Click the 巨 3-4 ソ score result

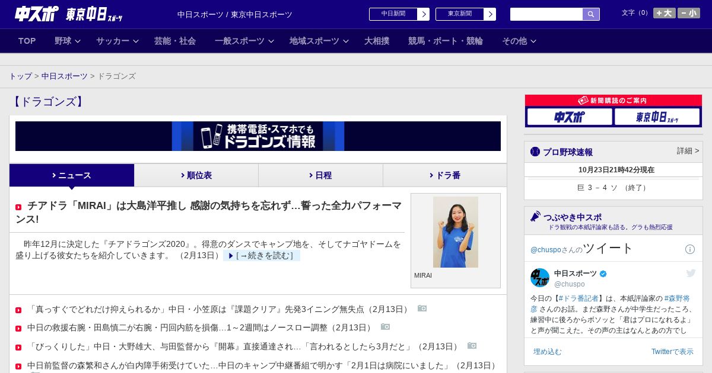pos(614,188)
